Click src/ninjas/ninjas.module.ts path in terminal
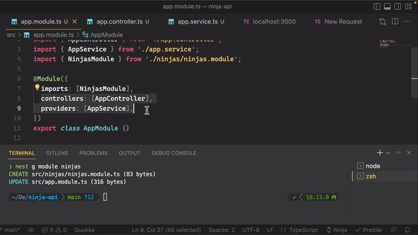The image size is (418, 235). (x=76, y=174)
